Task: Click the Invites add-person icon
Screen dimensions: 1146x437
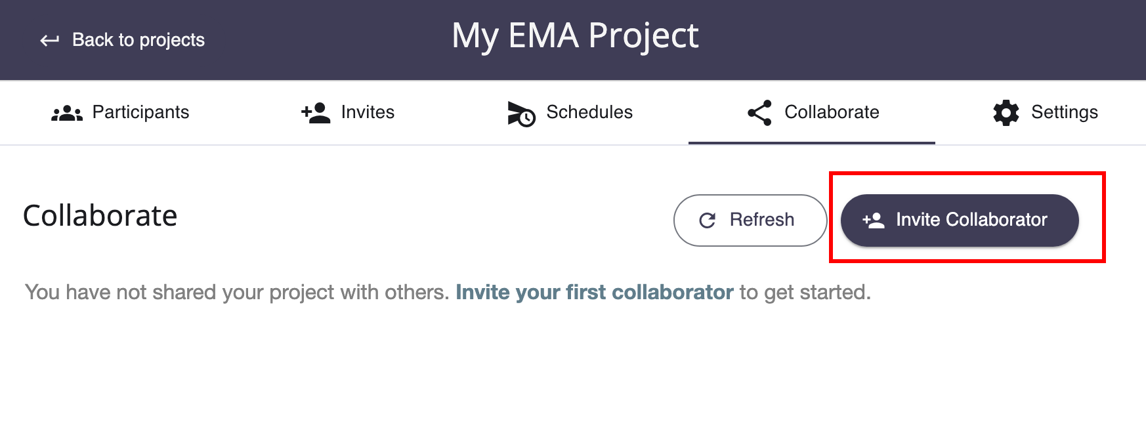Action: [316, 113]
